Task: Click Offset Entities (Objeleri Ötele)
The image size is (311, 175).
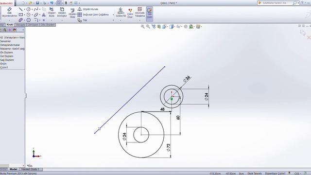Action: tap(72, 13)
